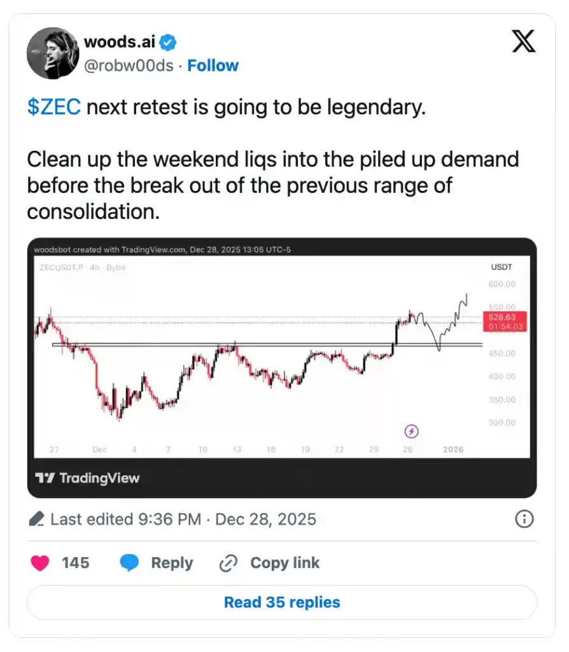This screenshot has height=652, width=569.
Task: Click the X logo icon
Action: 523,41
